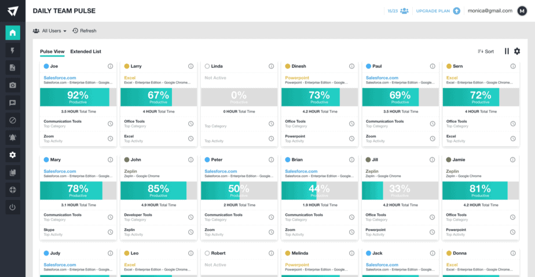Open Dinesh's Powerpoint link
The height and width of the screenshot is (277, 535).
[297, 78]
